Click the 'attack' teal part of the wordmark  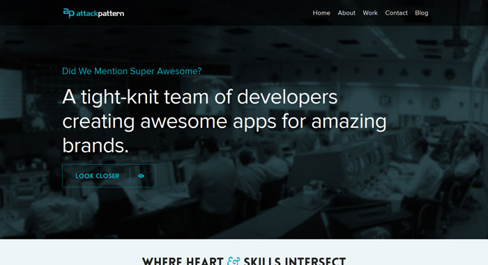point(87,14)
